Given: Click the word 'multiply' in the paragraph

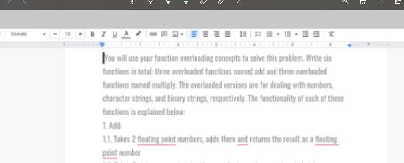Looking at the screenshot, I should (x=164, y=85).
